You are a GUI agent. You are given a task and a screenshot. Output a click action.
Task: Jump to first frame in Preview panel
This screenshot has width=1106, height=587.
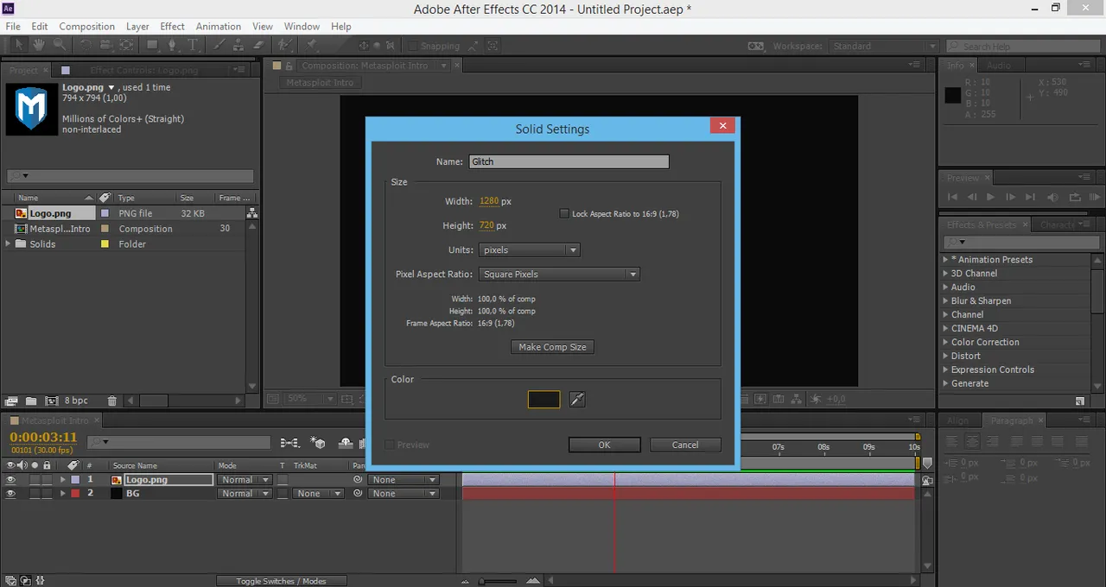click(953, 197)
